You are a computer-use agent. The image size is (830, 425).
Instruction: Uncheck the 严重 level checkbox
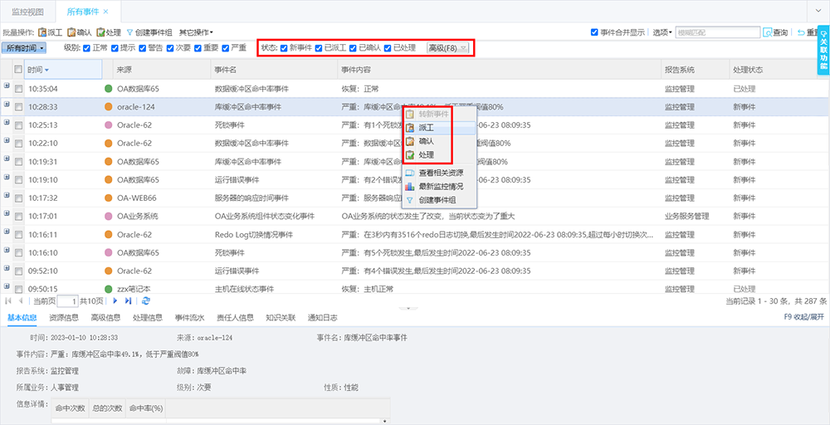[226, 47]
